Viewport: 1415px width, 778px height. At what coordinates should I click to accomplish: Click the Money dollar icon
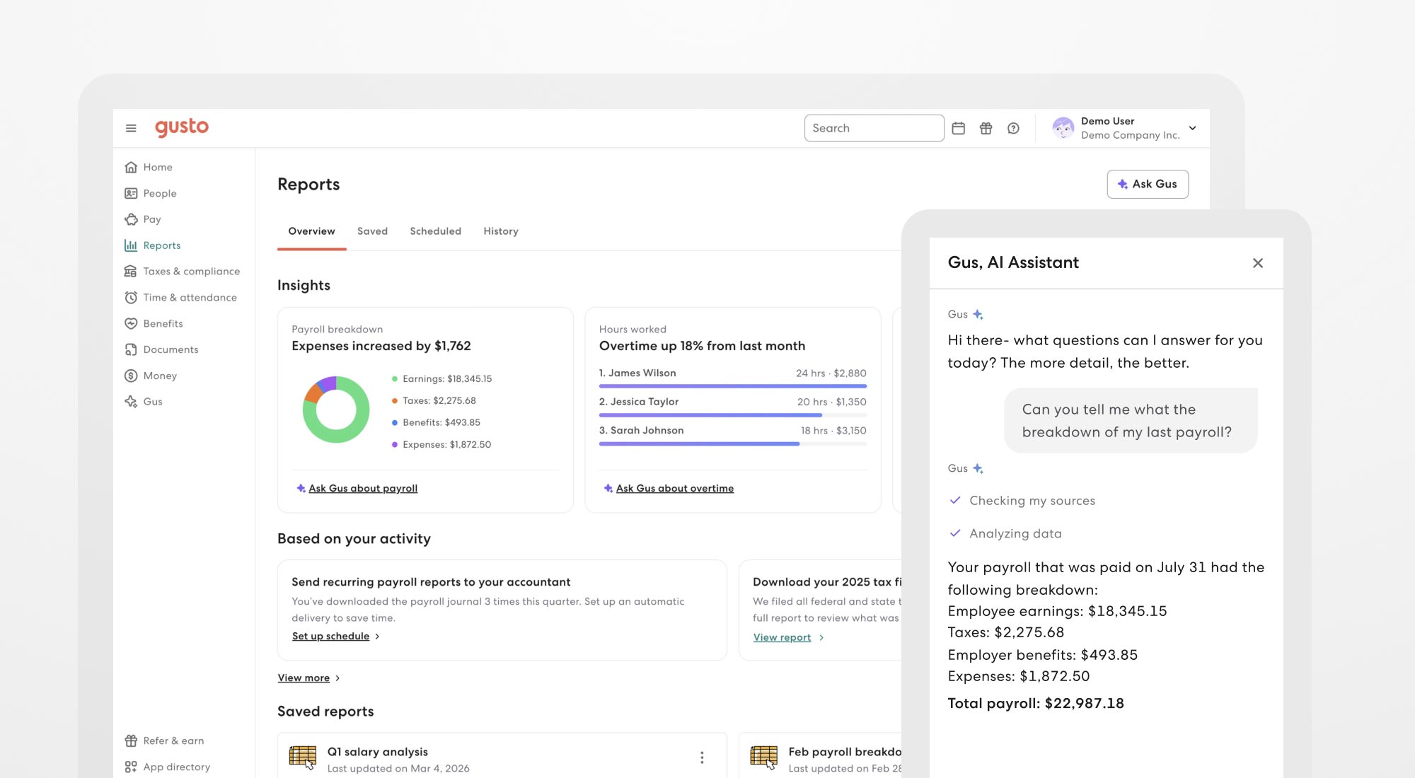tap(131, 376)
